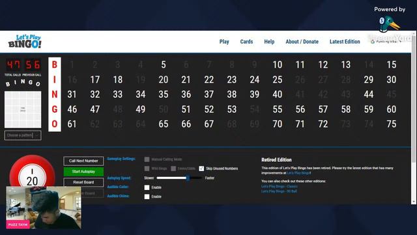Click number 31 on the board

coord(72,94)
